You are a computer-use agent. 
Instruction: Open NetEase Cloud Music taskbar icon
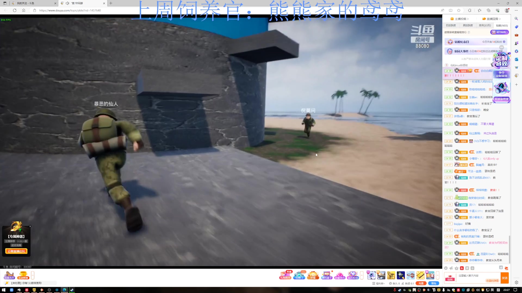click(x=27, y=290)
